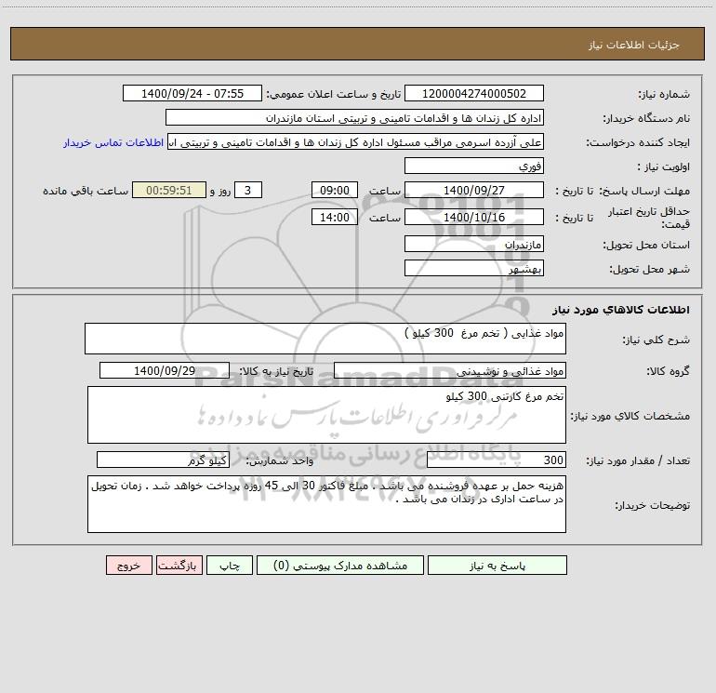716x693 pixels.
Task: Click the 'شهر محل تحویل:' label
Action: [649, 269]
